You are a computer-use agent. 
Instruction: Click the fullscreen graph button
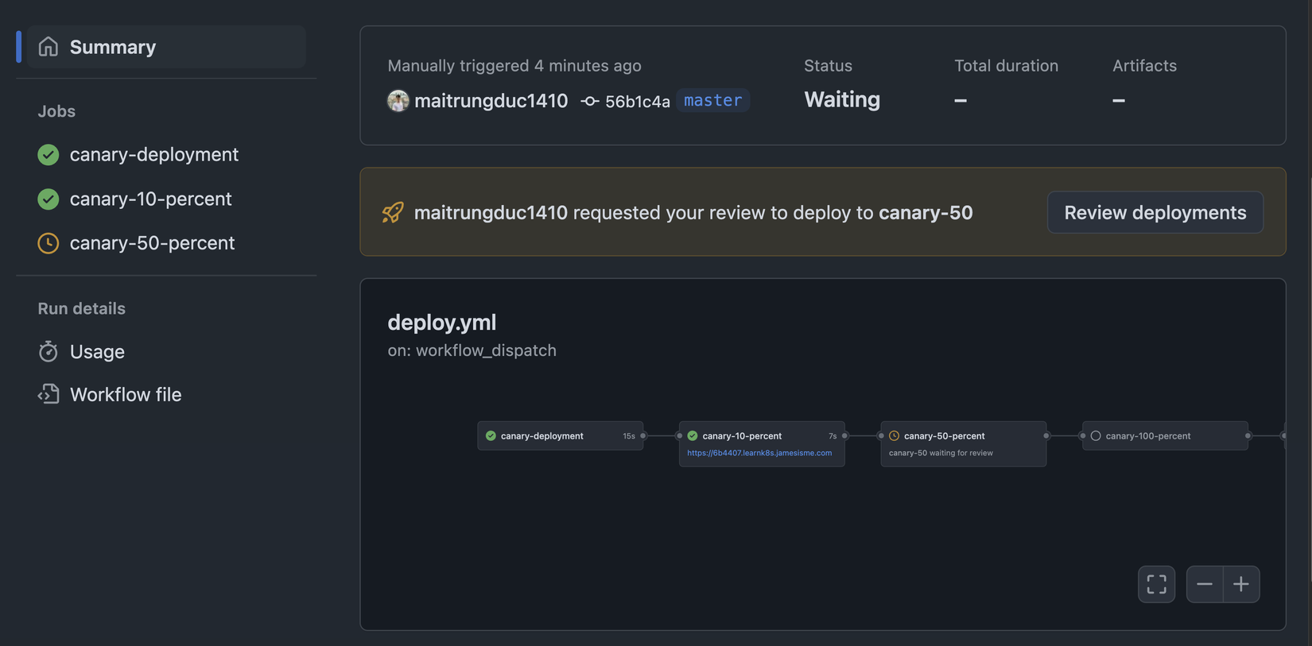pyautogui.click(x=1157, y=584)
